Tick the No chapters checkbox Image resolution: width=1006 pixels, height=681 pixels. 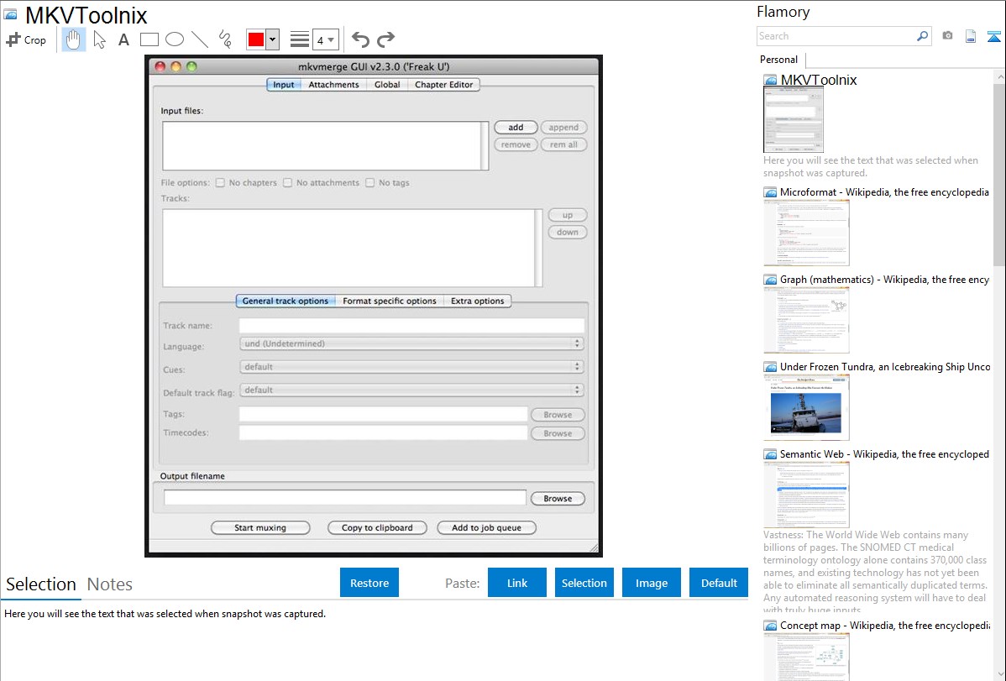[220, 183]
